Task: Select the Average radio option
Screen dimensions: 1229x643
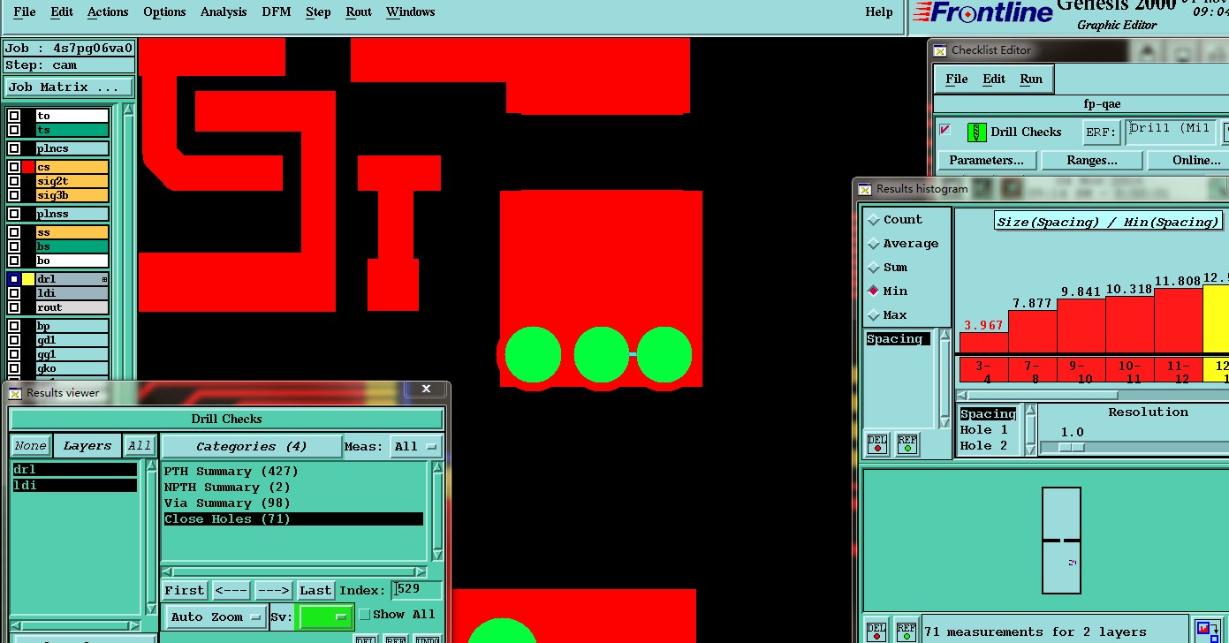Action: click(x=875, y=244)
